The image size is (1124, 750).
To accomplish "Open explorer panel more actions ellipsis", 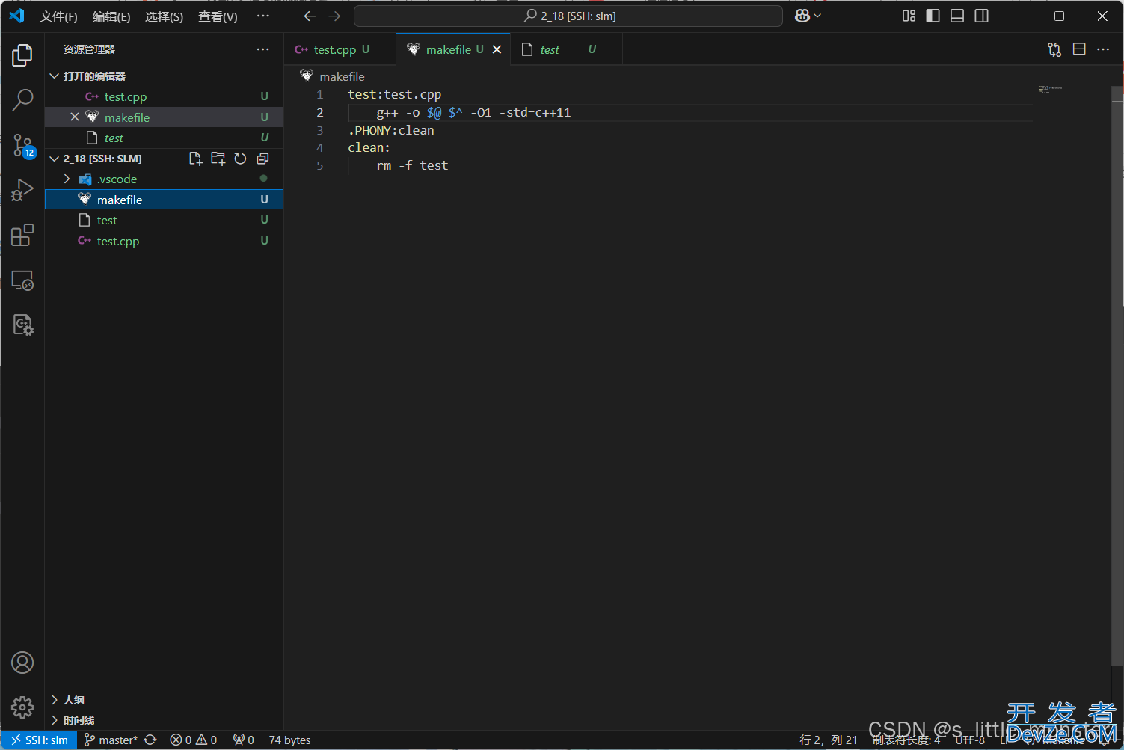I will coord(262,49).
